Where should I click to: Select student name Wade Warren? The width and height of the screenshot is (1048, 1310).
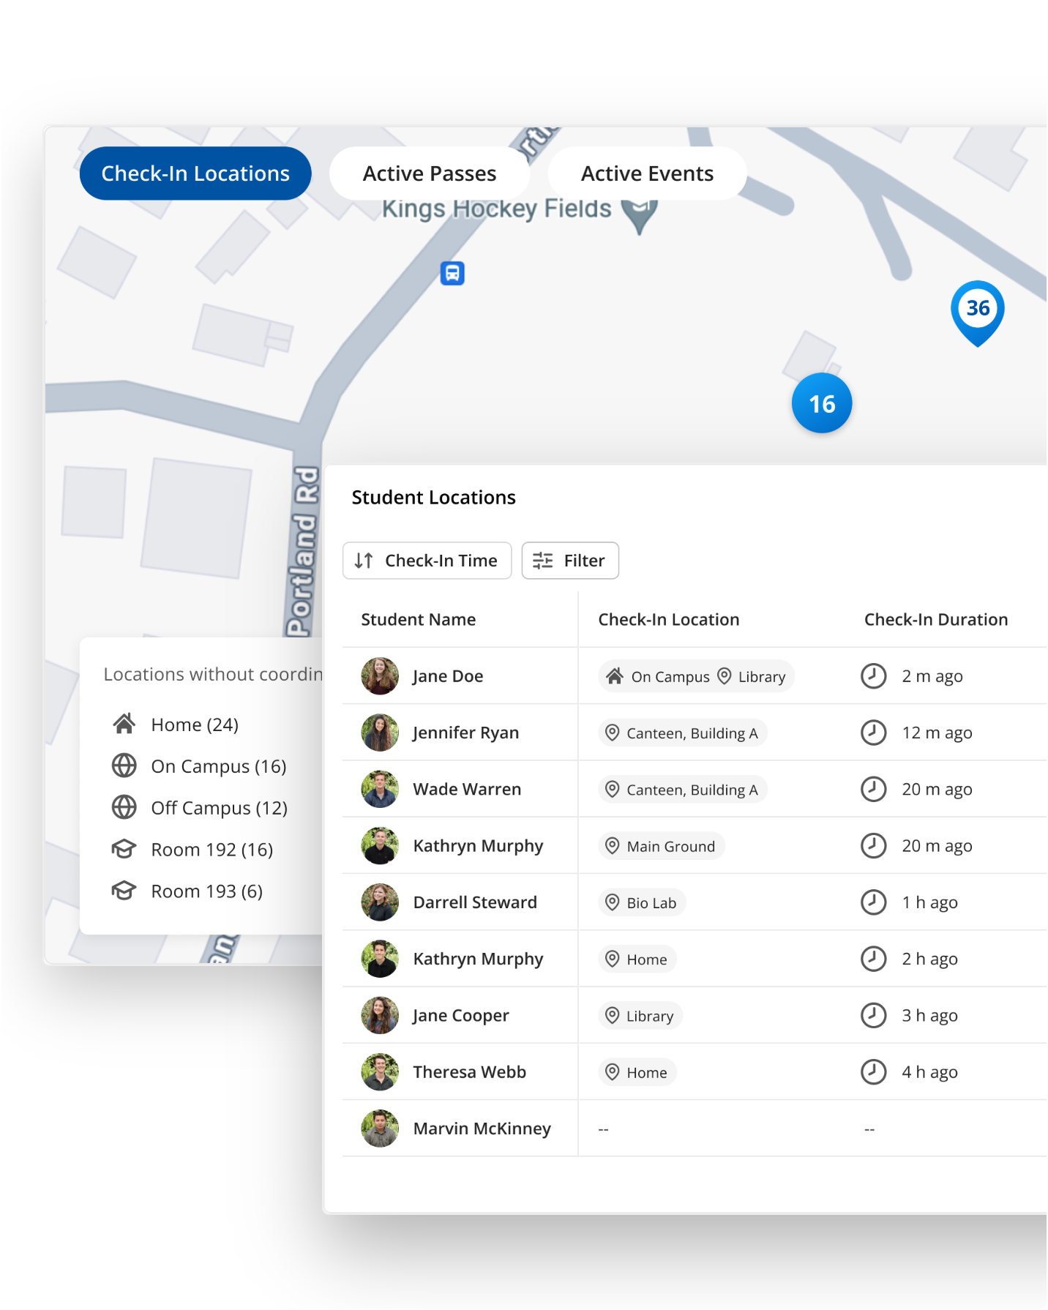click(467, 789)
